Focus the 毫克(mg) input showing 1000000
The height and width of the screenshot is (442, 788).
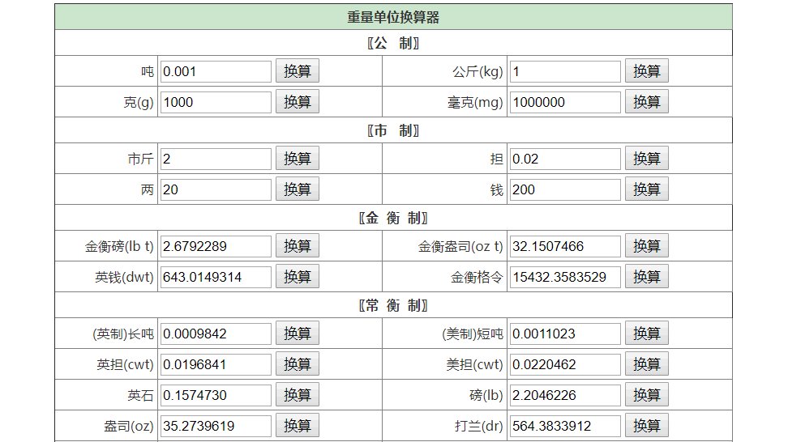point(565,102)
